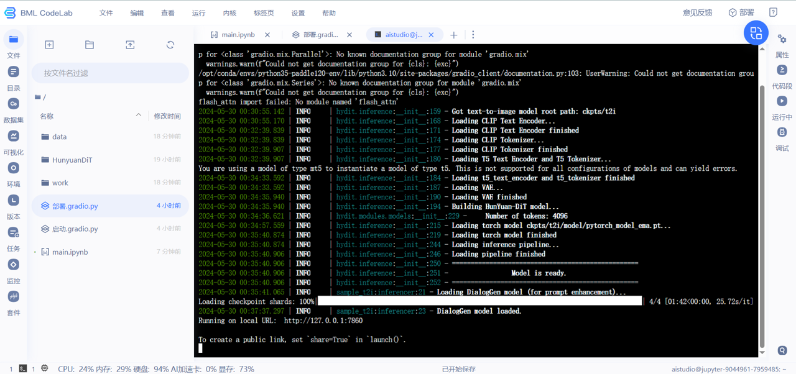Open the 设置 menu
This screenshot has height=374, width=796.
[x=298, y=12]
